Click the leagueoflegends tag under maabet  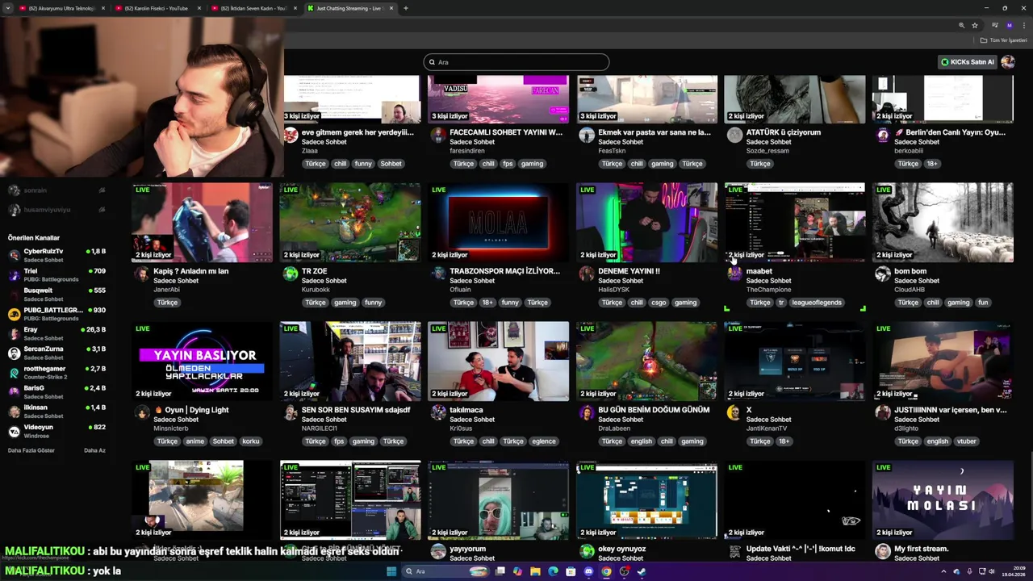pyautogui.click(x=817, y=303)
